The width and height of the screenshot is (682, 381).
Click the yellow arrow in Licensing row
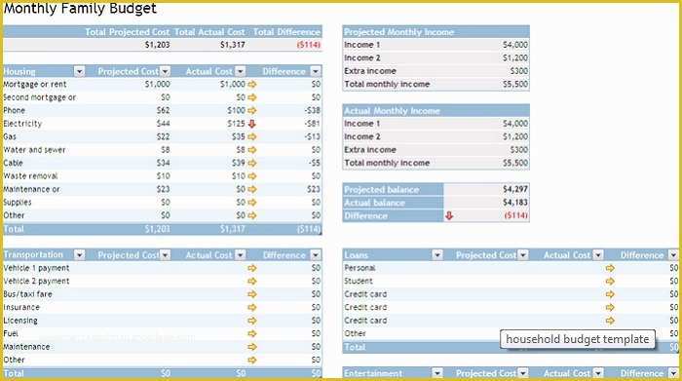click(252, 321)
